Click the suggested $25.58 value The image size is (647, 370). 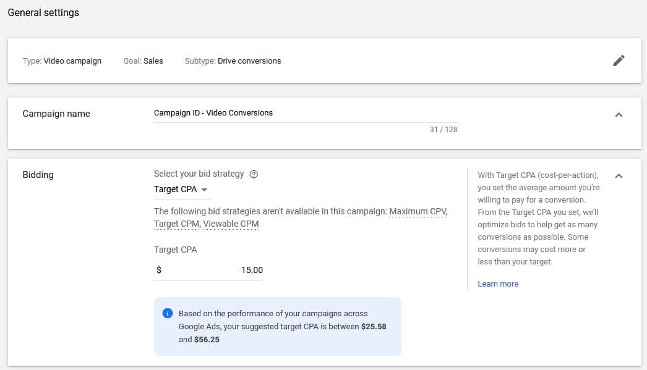tap(374, 326)
